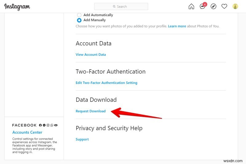Click Edit Two-Factor Authentication Setting
This screenshot has height=164, width=246.
point(106,83)
